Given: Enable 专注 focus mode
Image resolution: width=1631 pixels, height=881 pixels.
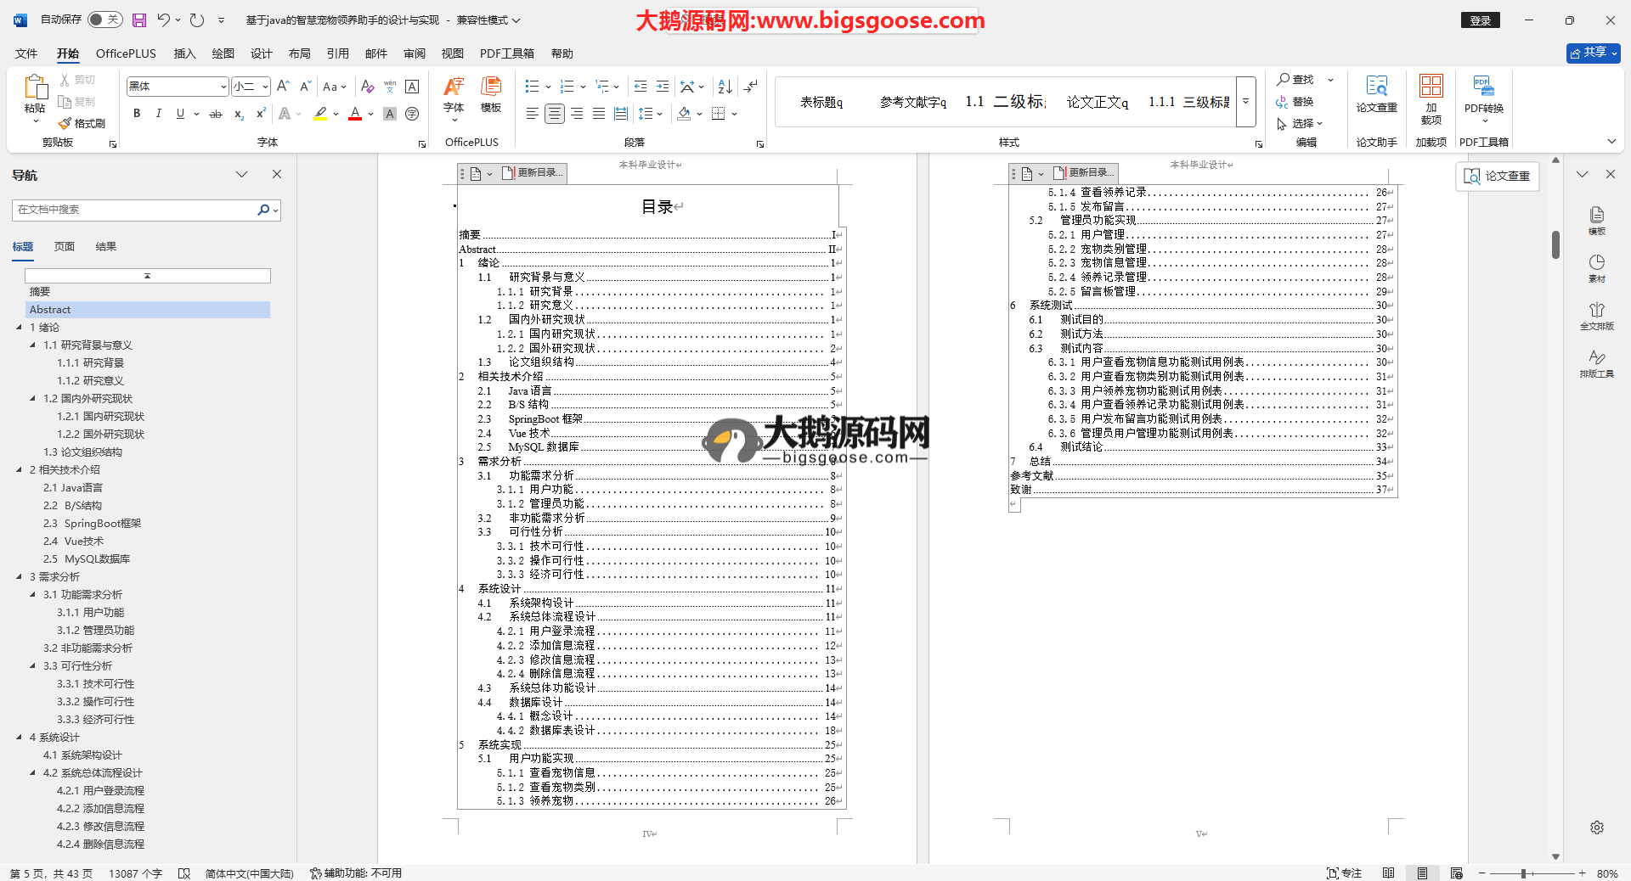Looking at the screenshot, I should (x=1344, y=873).
